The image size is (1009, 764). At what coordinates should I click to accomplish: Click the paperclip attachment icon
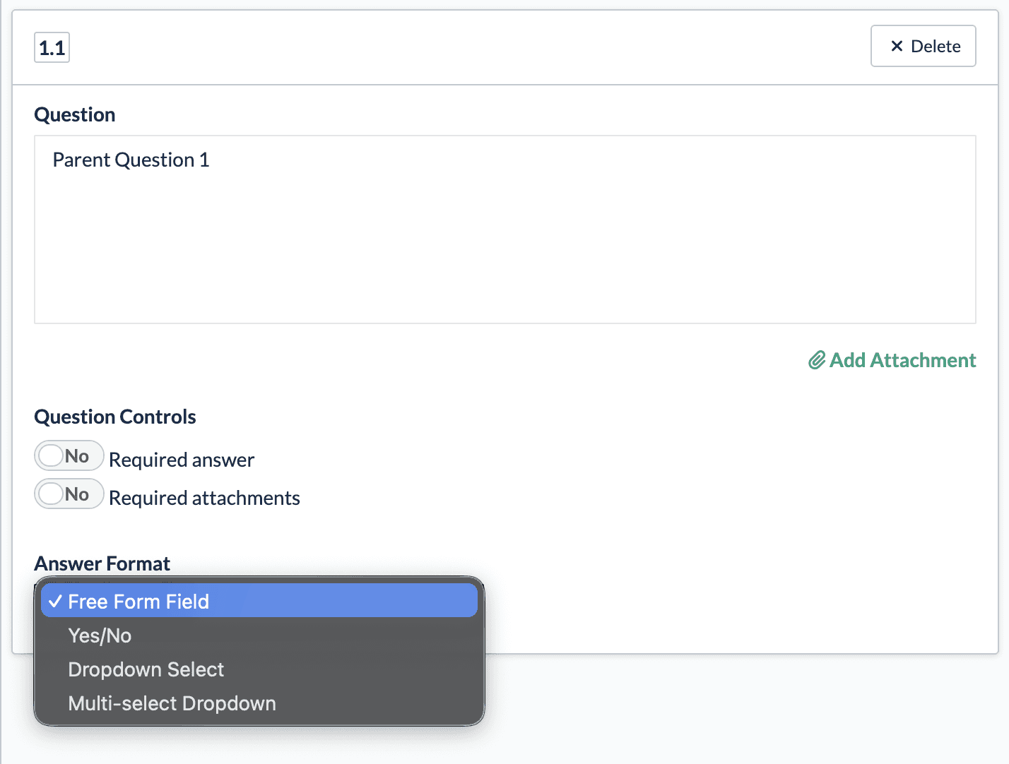pos(817,361)
